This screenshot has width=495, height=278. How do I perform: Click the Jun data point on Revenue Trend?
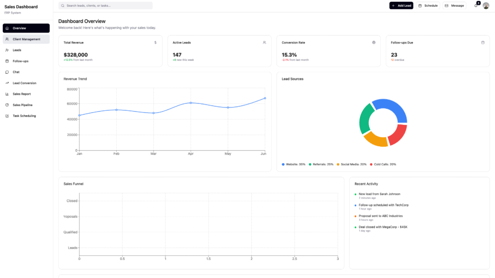(x=265, y=98)
